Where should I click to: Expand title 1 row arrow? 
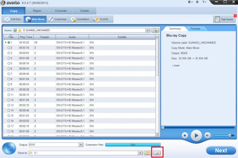click(6, 42)
